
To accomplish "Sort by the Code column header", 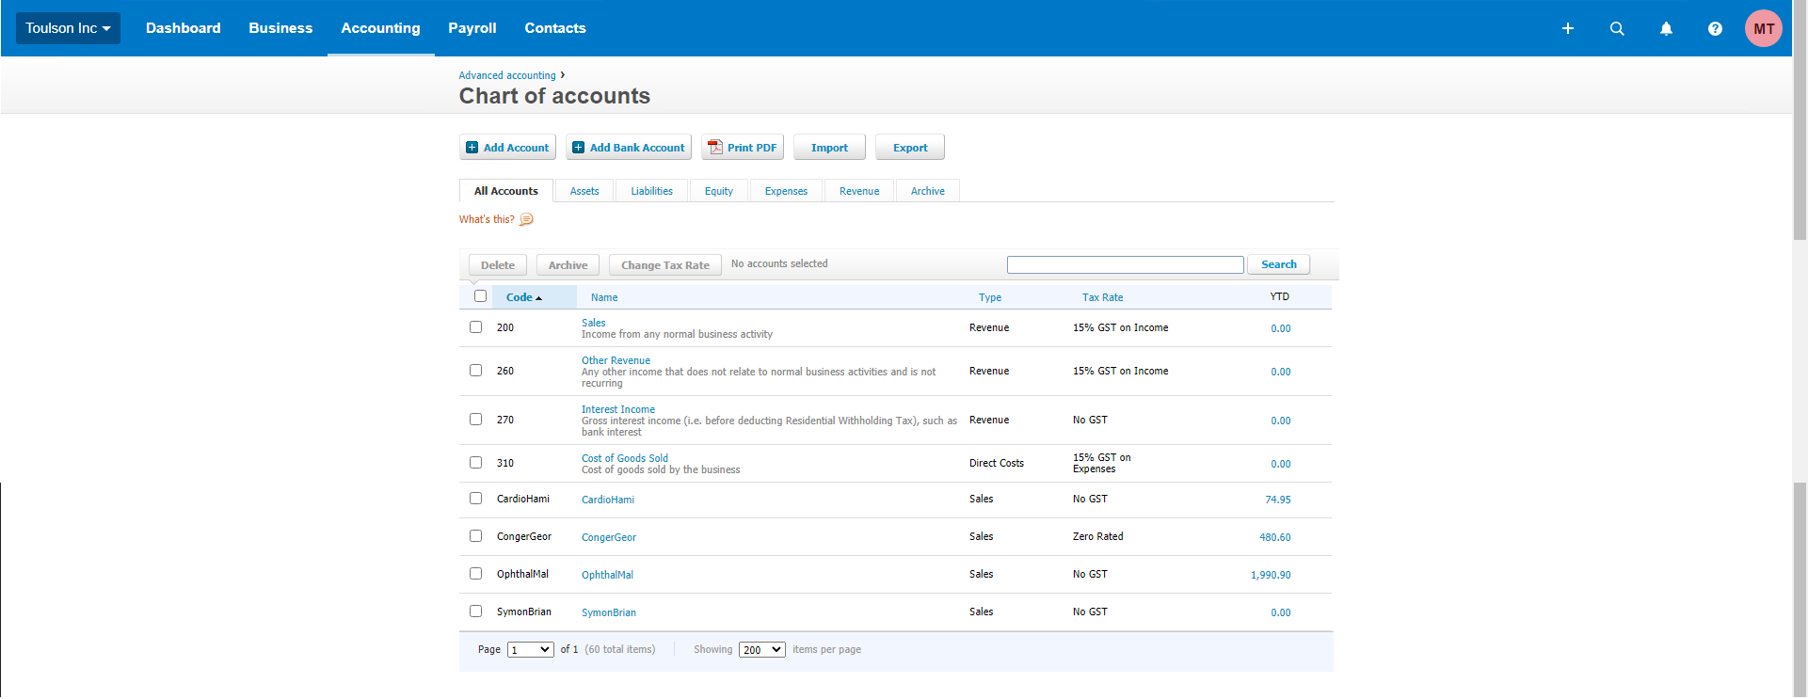I will (x=523, y=297).
